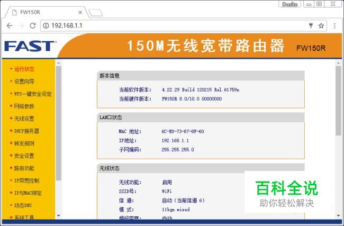344x226 pixels.
Task: Click the MAC address 6C-E8-73 value
Action: [x=183, y=131]
